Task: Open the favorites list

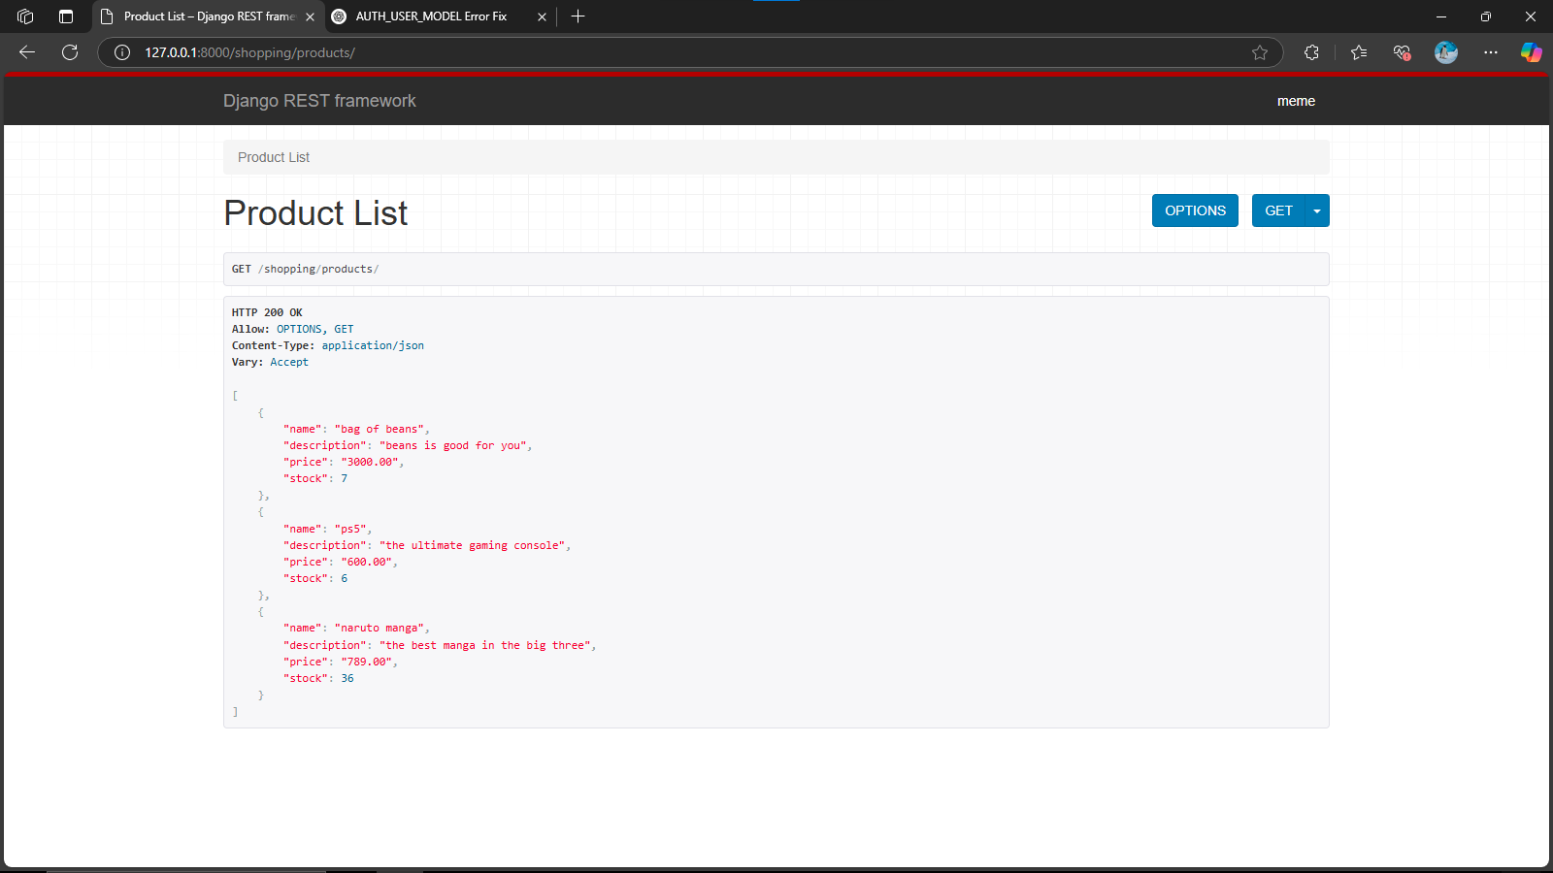Action: (x=1359, y=52)
